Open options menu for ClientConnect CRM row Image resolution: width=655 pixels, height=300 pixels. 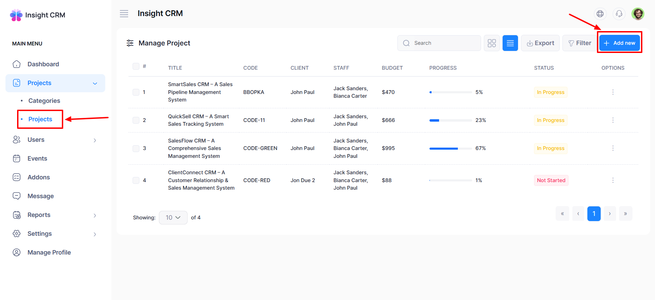point(613,180)
